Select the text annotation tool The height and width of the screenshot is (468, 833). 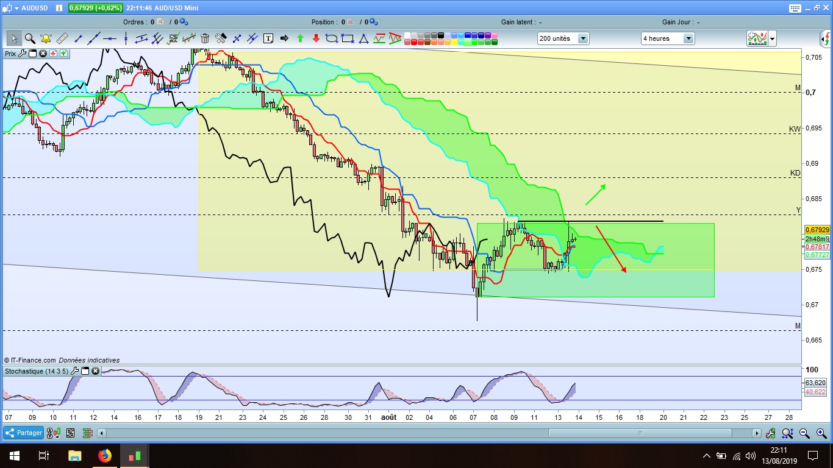point(268,38)
